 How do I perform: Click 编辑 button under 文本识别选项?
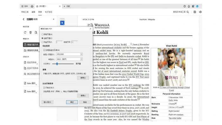tap(83, 96)
